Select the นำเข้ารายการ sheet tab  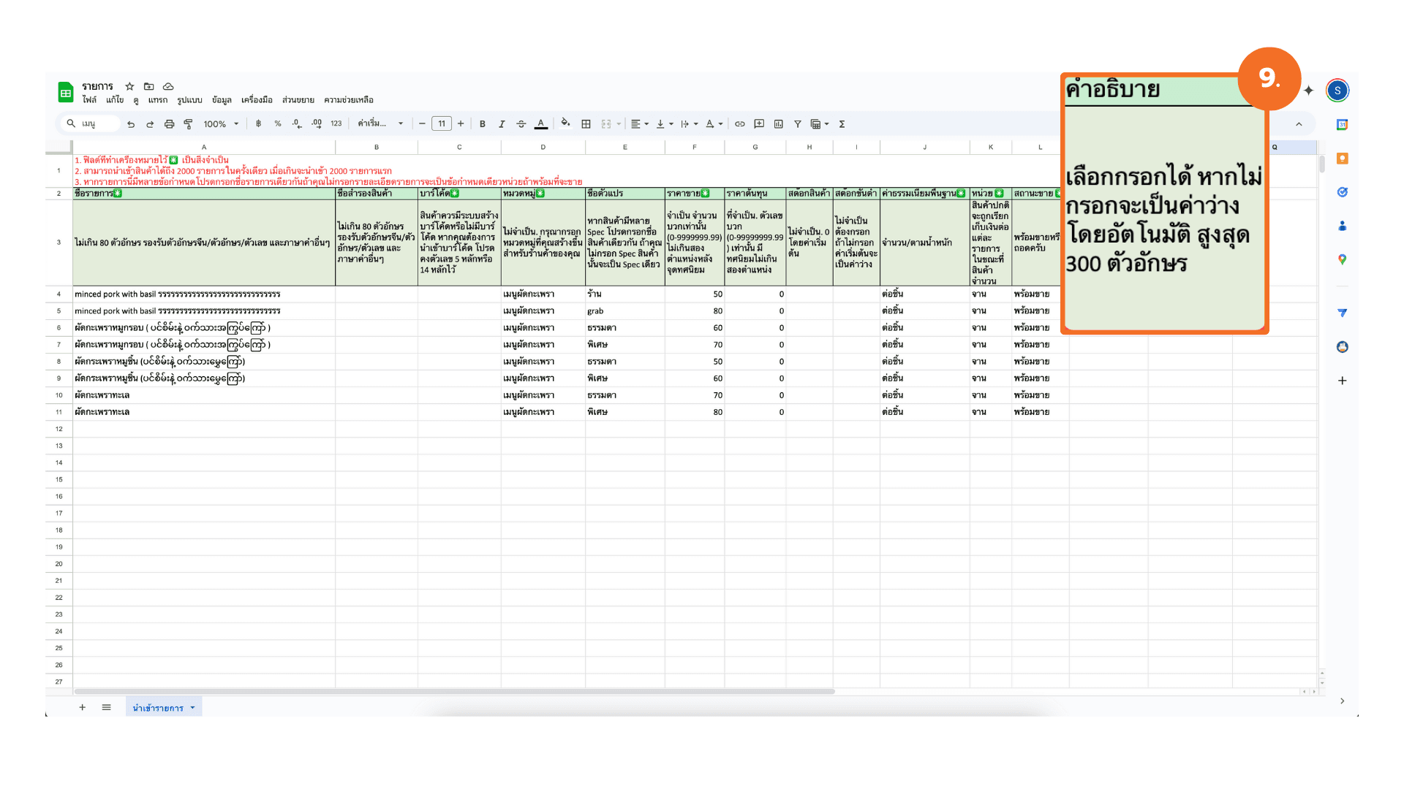pyautogui.click(x=158, y=708)
